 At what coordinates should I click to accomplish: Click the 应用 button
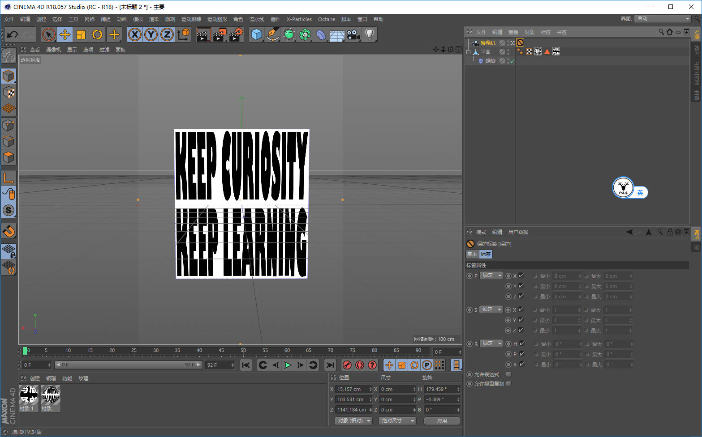(x=442, y=421)
